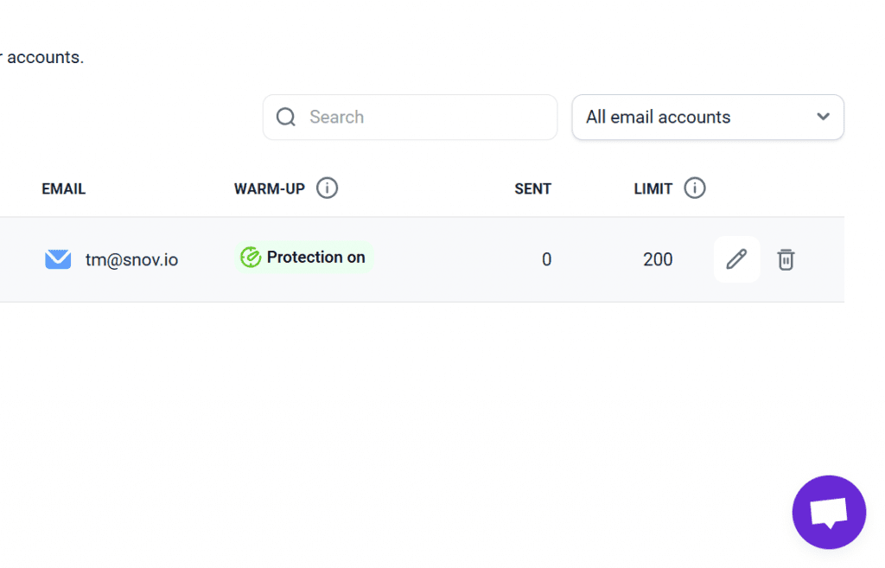The width and height of the screenshot is (885, 568).
Task: Select the SENT column header
Action: [x=532, y=188]
